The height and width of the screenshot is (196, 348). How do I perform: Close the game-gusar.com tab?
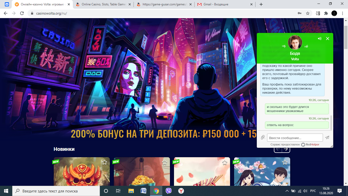(x=191, y=4)
